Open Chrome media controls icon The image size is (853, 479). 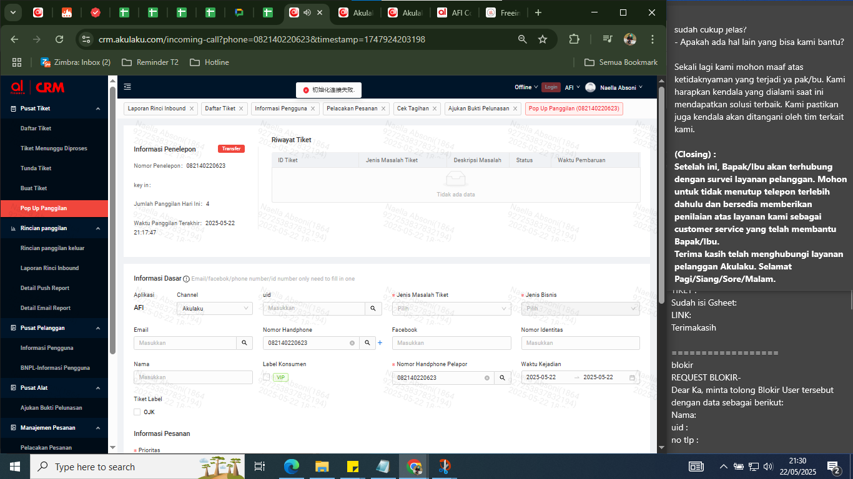tap(608, 39)
